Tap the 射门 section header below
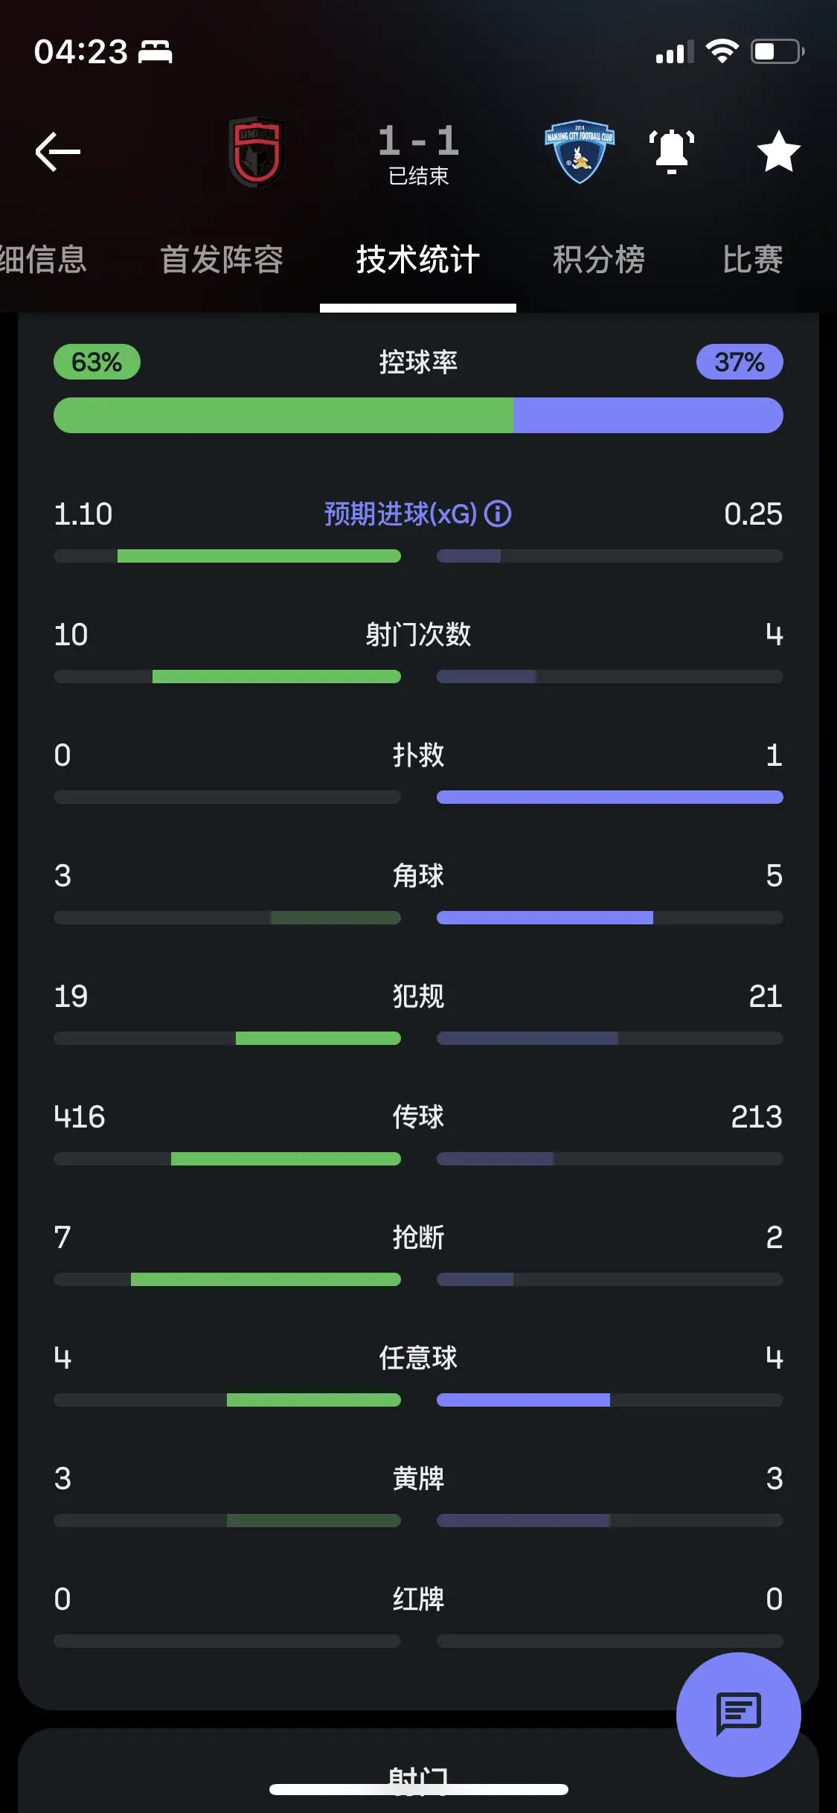Image resolution: width=837 pixels, height=1813 pixels. click(x=418, y=1780)
